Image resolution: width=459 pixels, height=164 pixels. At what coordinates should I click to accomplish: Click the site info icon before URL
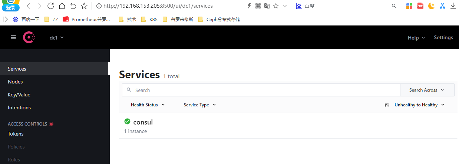tap(99, 6)
